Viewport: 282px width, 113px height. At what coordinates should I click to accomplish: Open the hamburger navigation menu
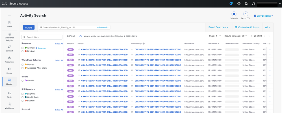click(x=9, y=15)
